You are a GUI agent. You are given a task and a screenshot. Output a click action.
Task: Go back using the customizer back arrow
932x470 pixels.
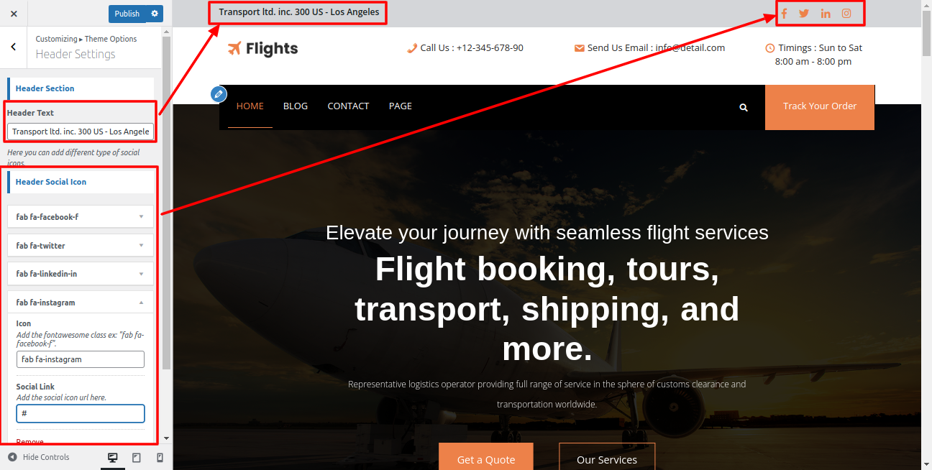[14, 47]
